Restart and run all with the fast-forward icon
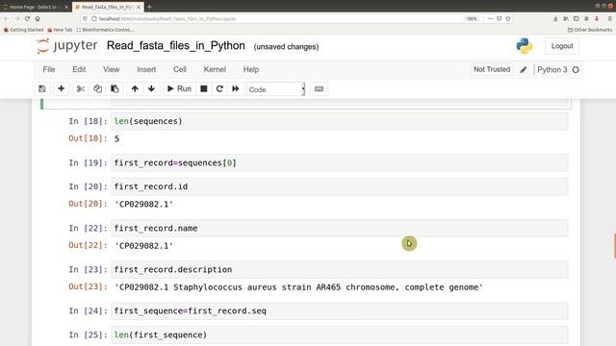 point(235,89)
